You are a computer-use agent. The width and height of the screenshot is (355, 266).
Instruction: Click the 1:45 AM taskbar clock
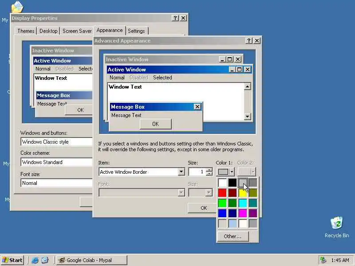(x=340, y=260)
